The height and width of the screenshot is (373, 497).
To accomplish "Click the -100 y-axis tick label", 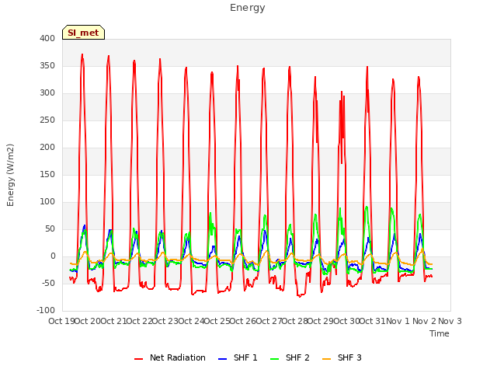I will 46,310.
